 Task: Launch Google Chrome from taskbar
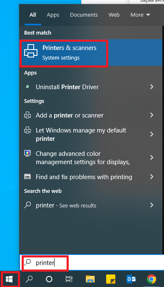tap(152, 279)
